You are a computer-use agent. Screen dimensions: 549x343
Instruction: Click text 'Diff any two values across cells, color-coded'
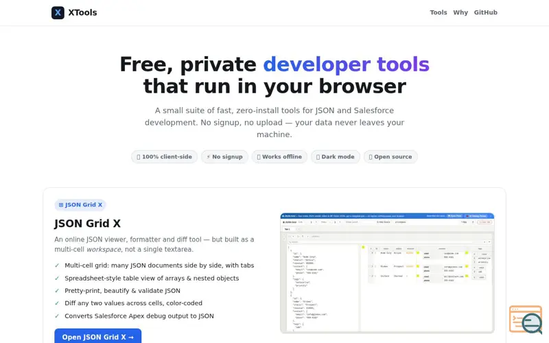(x=133, y=303)
